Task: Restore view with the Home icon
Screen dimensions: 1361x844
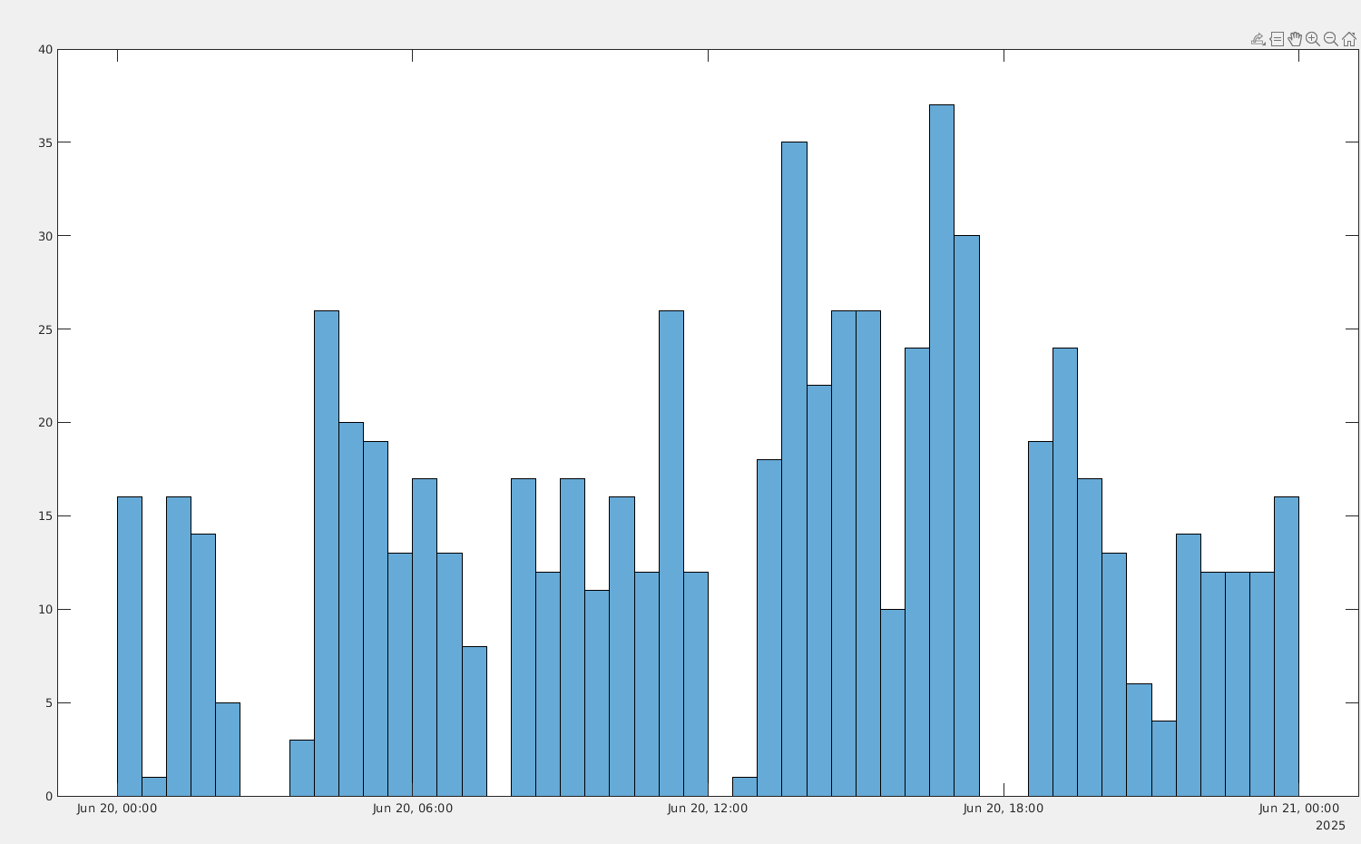Action: [1349, 39]
